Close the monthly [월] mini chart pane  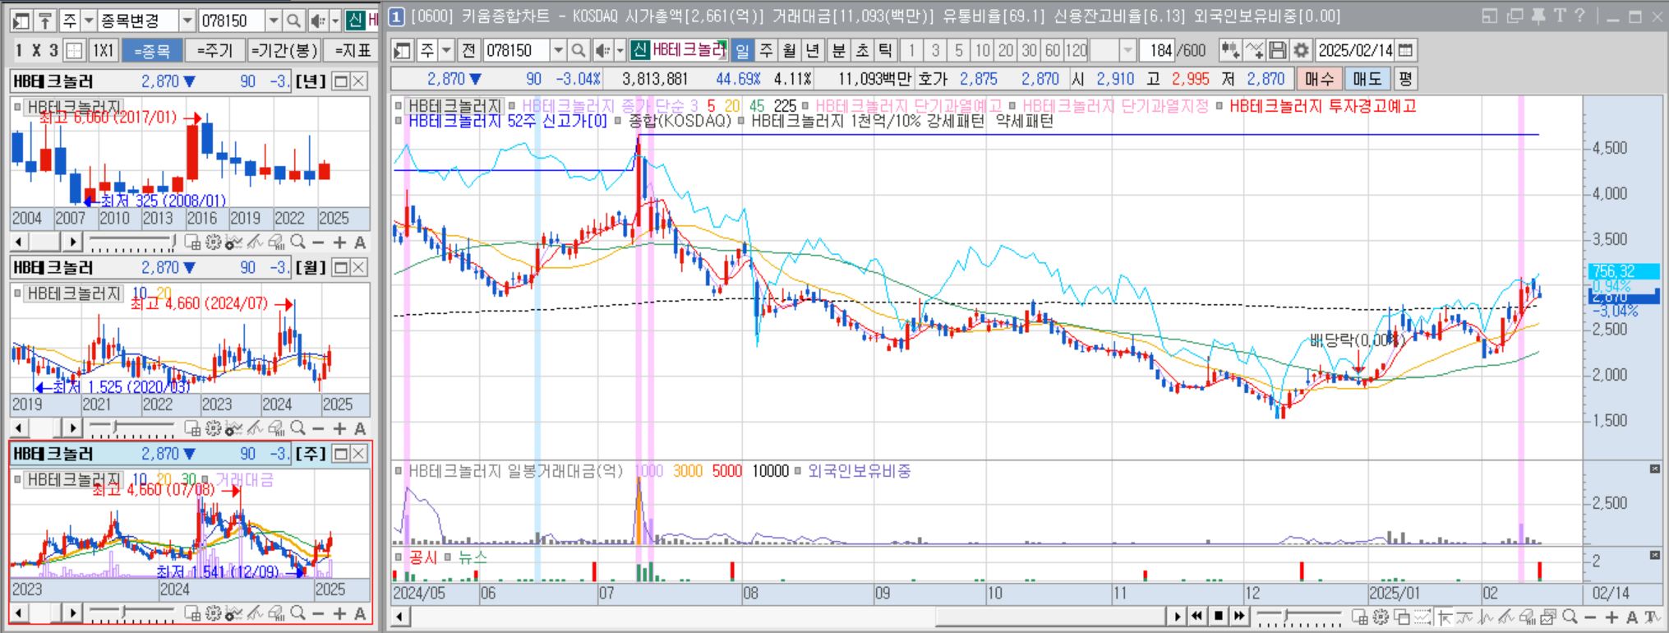pos(358,267)
